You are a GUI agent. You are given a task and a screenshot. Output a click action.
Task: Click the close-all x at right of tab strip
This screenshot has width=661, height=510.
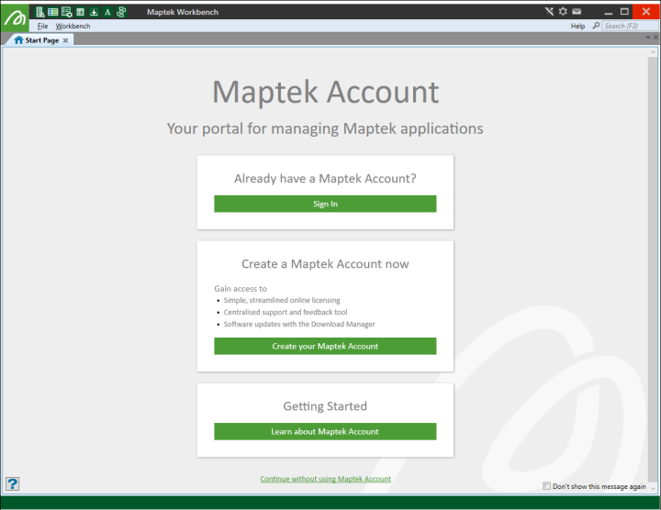[655, 38]
